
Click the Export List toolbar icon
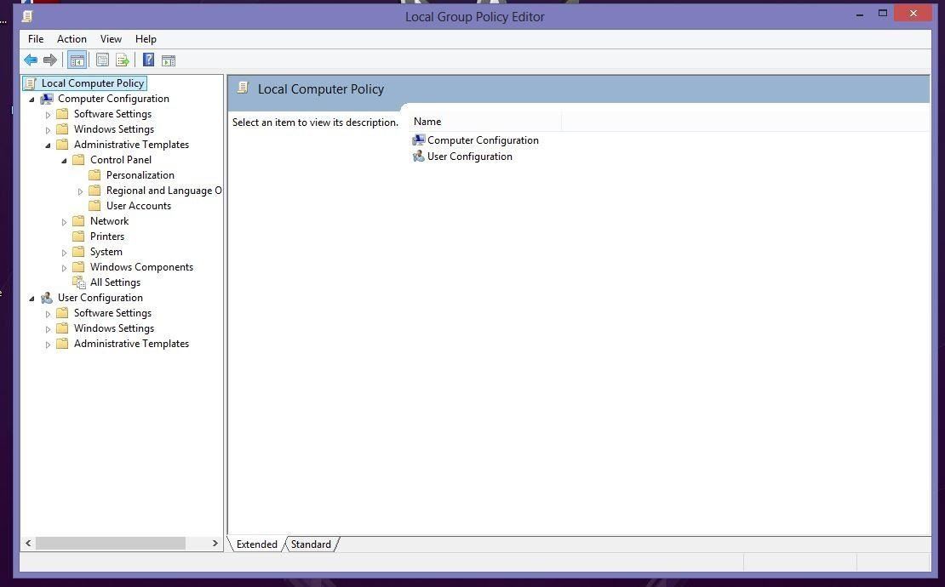(x=123, y=60)
